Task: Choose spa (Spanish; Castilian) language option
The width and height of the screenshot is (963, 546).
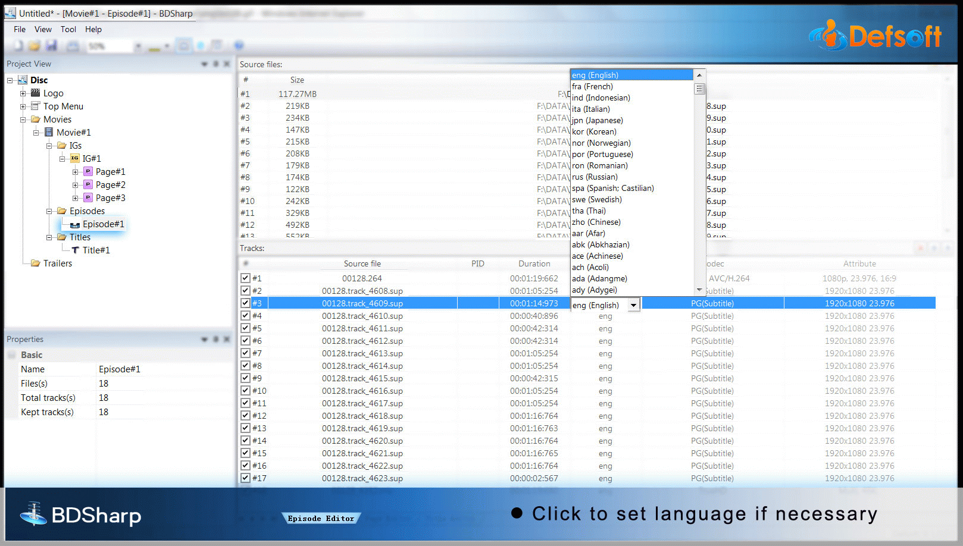Action: tap(632, 188)
